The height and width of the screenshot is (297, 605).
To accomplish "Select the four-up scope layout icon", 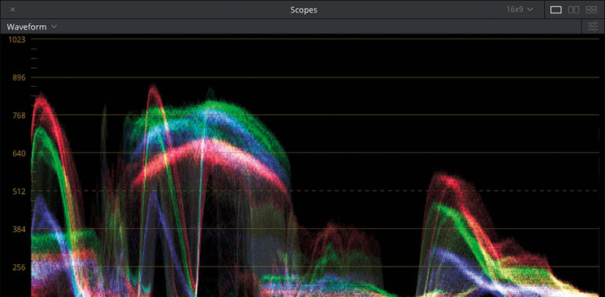I will coord(591,9).
